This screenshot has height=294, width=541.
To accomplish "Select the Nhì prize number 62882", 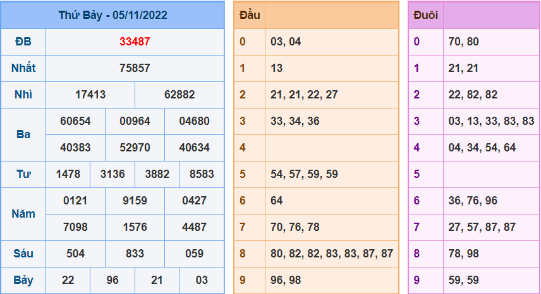I will (x=179, y=95).
